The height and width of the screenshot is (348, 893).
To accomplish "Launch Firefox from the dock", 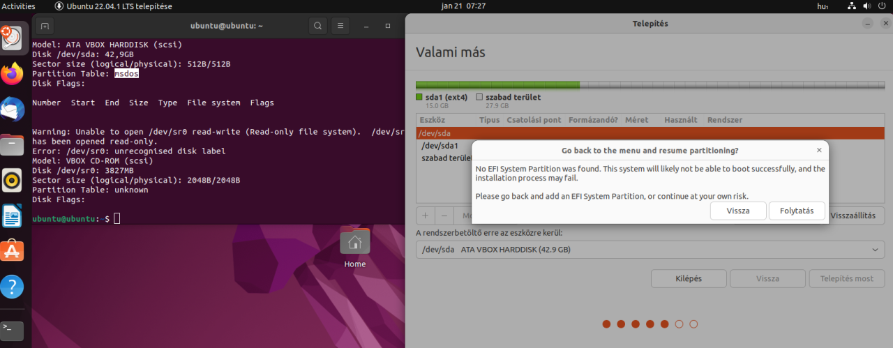I will click(x=13, y=73).
